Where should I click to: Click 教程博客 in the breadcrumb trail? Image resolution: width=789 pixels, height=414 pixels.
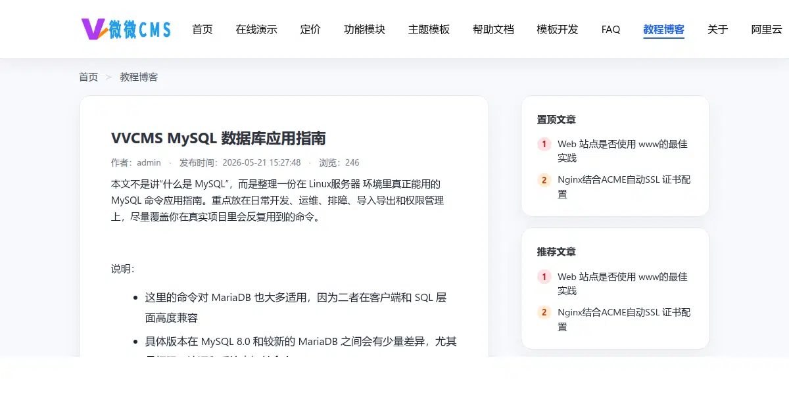139,77
